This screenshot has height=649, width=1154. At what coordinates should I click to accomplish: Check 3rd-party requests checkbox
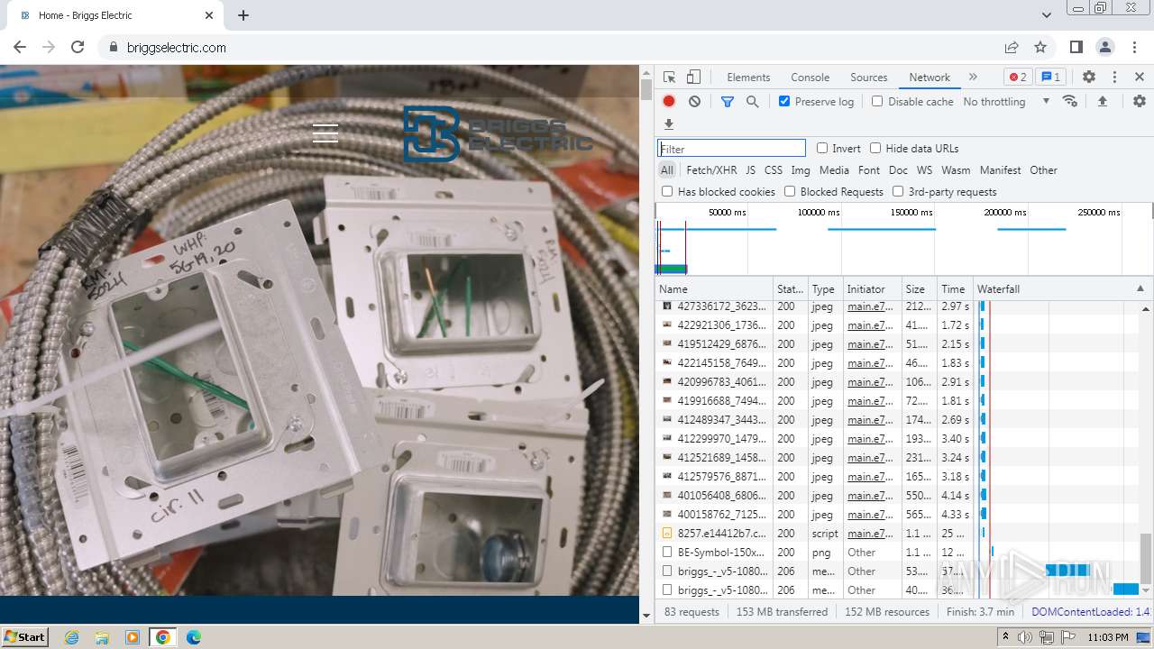tap(898, 192)
